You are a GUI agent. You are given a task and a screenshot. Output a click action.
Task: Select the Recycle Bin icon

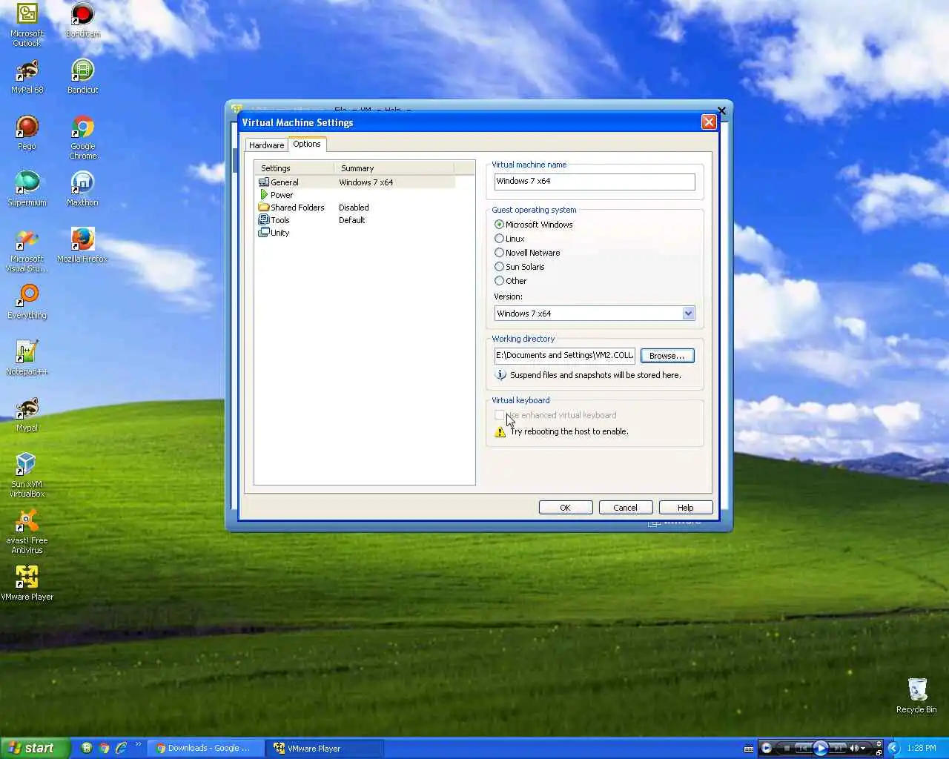click(916, 695)
